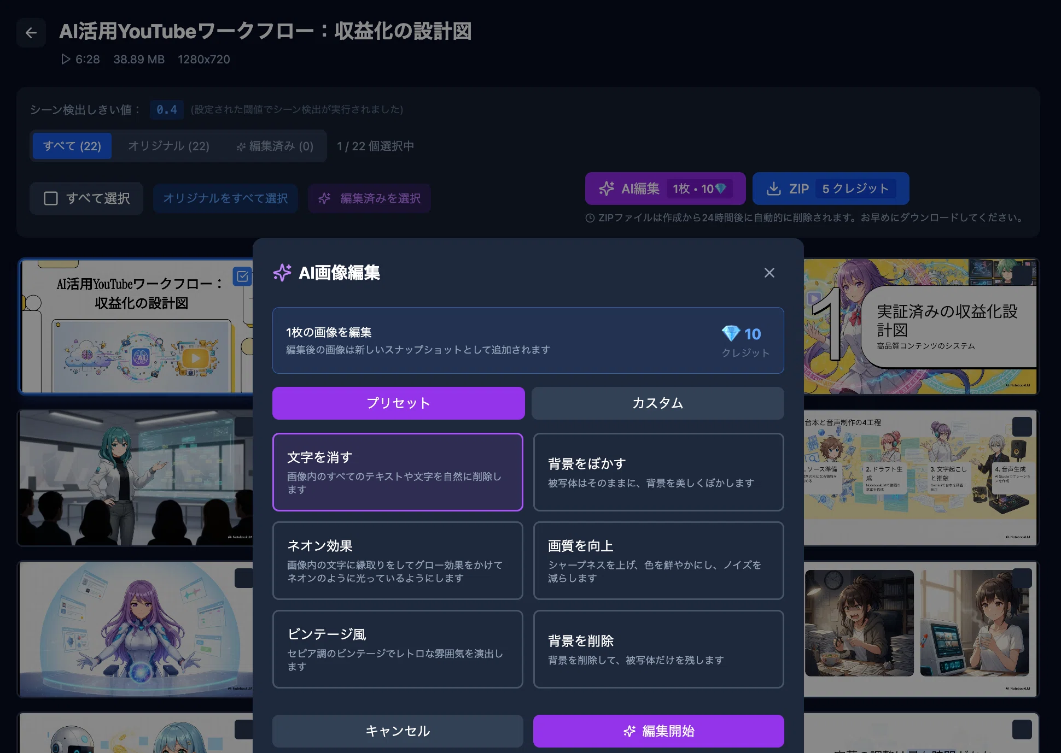Click the sparkle icon in 編集開始 button
Screen dimensions: 1061x753
pos(629,731)
